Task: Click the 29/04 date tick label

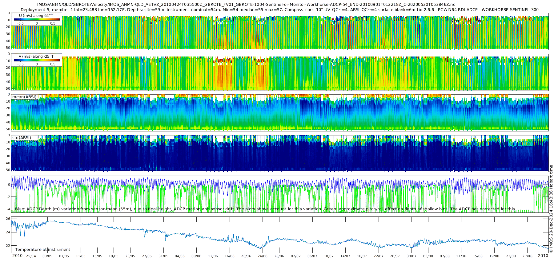Action: point(31,256)
